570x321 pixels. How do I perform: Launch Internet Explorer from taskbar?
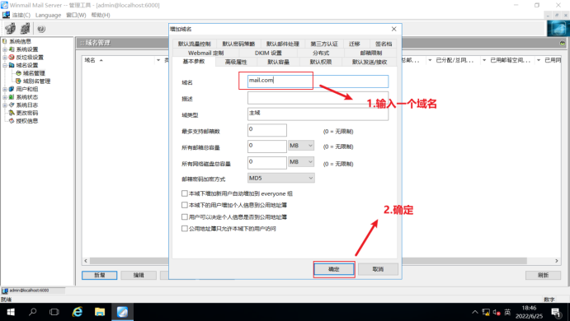point(77,312)
